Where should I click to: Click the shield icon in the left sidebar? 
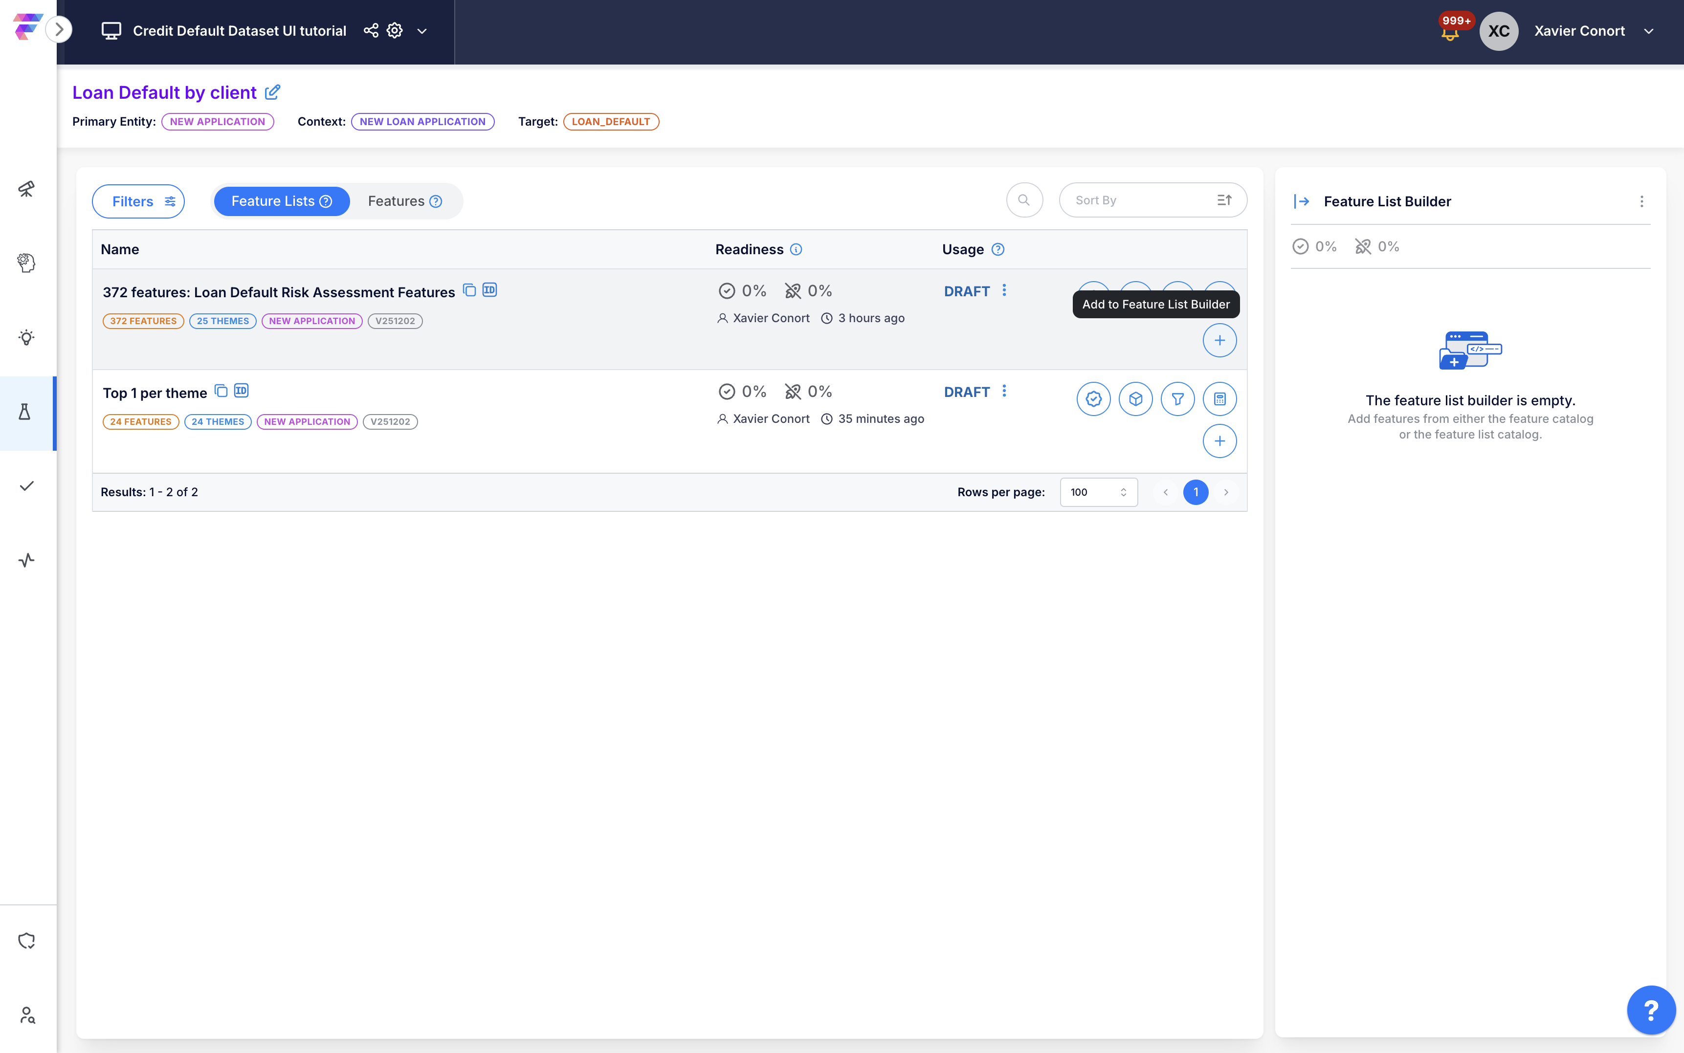26,941
